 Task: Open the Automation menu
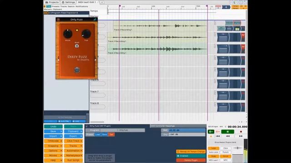pos(73,151)
